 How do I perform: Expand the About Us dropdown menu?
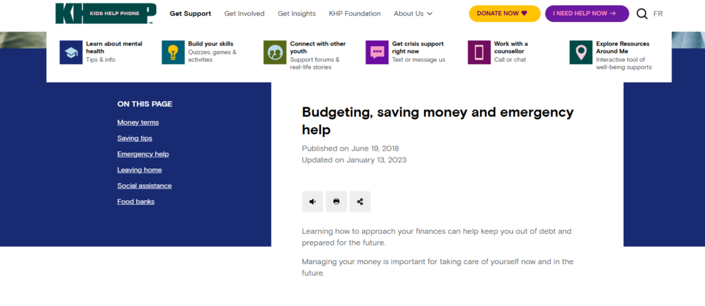pyautogui.click(x=413, y=14)
